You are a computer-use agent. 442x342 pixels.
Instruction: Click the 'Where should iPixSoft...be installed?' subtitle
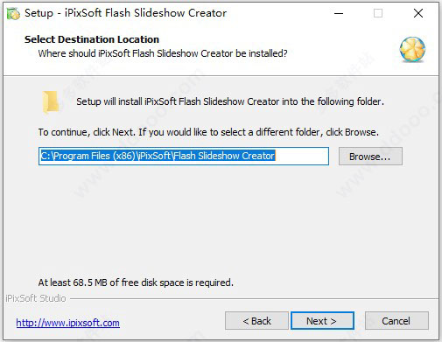tap(163, 53)
